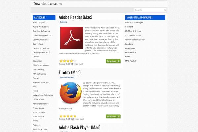This screenshot has height=132, width=198.
Task: Select the Remote Access category
Action: coord(40,129)
